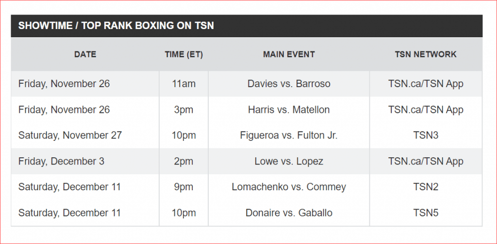The image size is (497, 244).
Task: Click the Saturday, November 27 date
Action: [70, 135]
